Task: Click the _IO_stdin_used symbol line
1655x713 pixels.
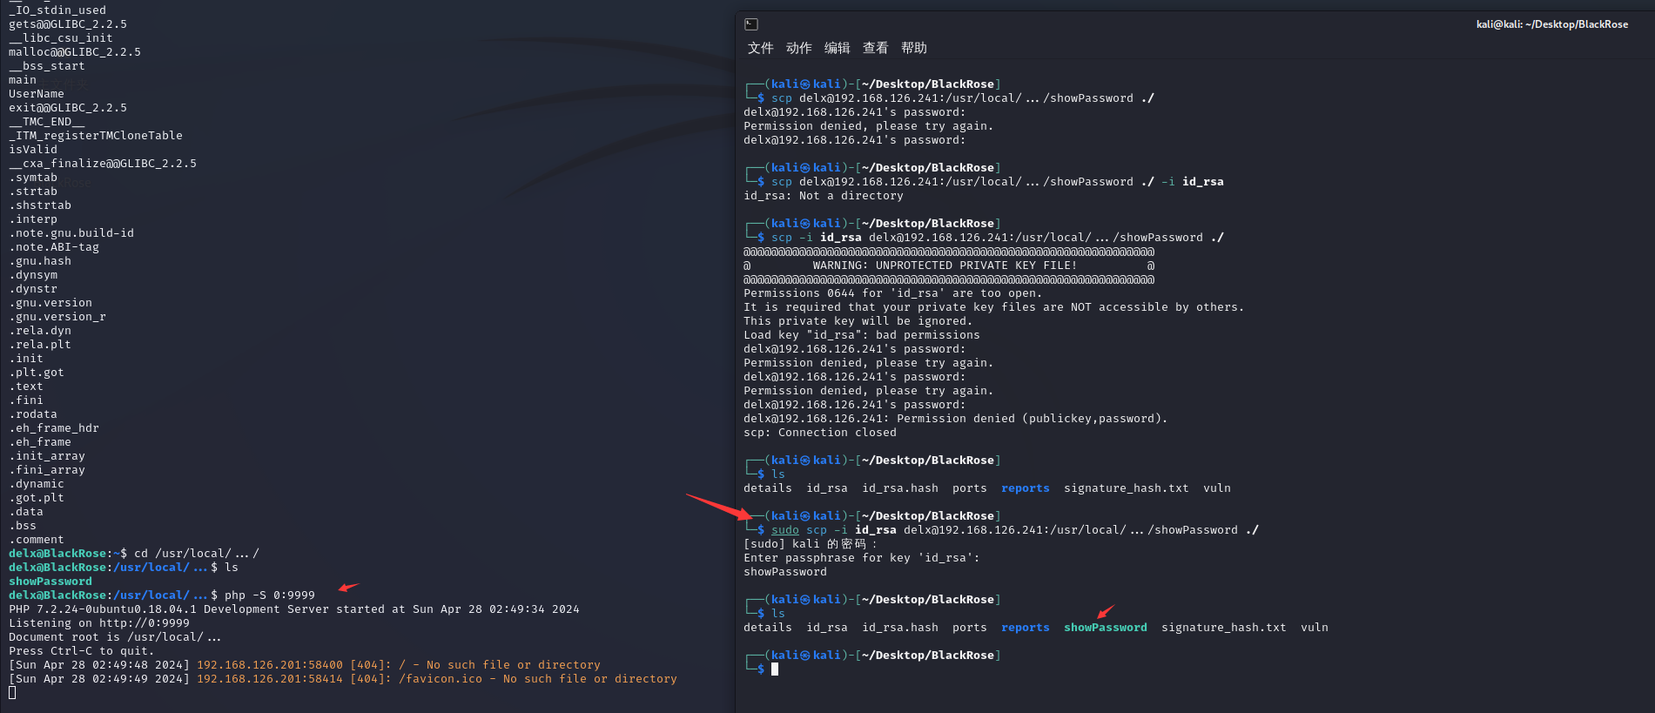Action: click(57, 10)
